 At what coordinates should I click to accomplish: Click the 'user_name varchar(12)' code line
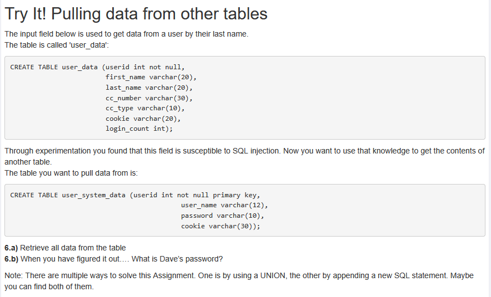point(224,205)
